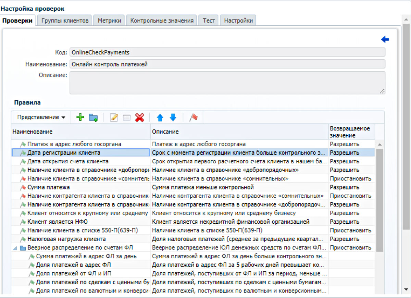Click the Наименование input field
Viewport: 411px width, 298px height.
(227, 64)
